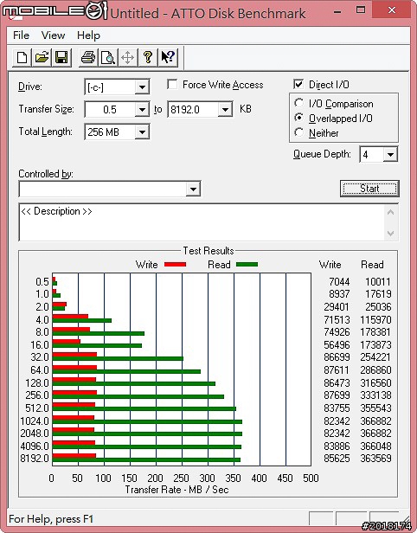The width and height of the screenshot is (417, 533).
Task: Close the ATTO Disk Benchmark window
Action: [392, 10]
